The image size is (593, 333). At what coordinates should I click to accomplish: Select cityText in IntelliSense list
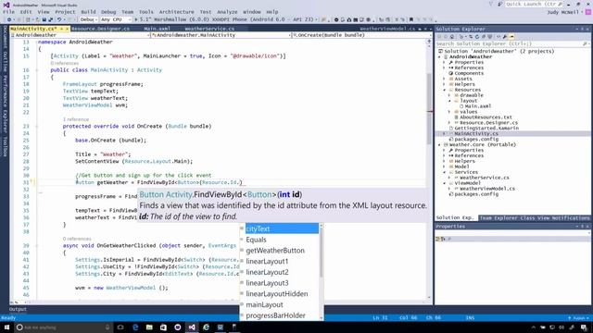coord(282,228)
